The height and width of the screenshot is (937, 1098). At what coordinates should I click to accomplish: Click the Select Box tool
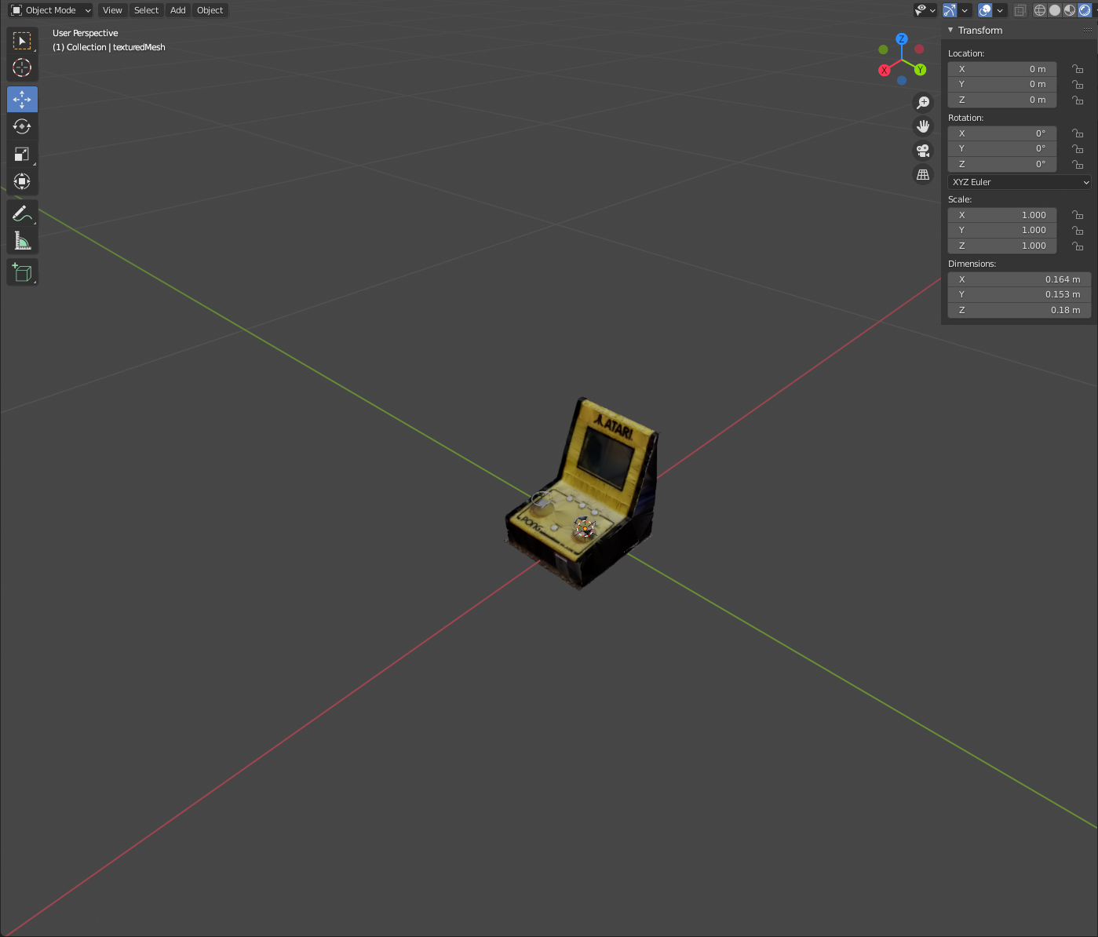point(22,41)
